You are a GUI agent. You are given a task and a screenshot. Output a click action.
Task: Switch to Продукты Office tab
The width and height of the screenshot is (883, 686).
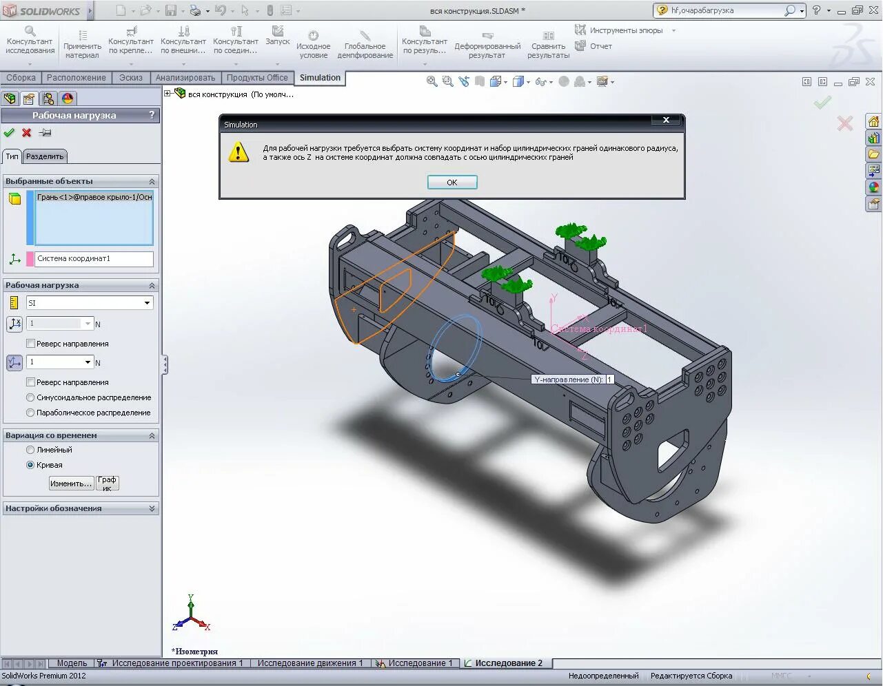257,78
